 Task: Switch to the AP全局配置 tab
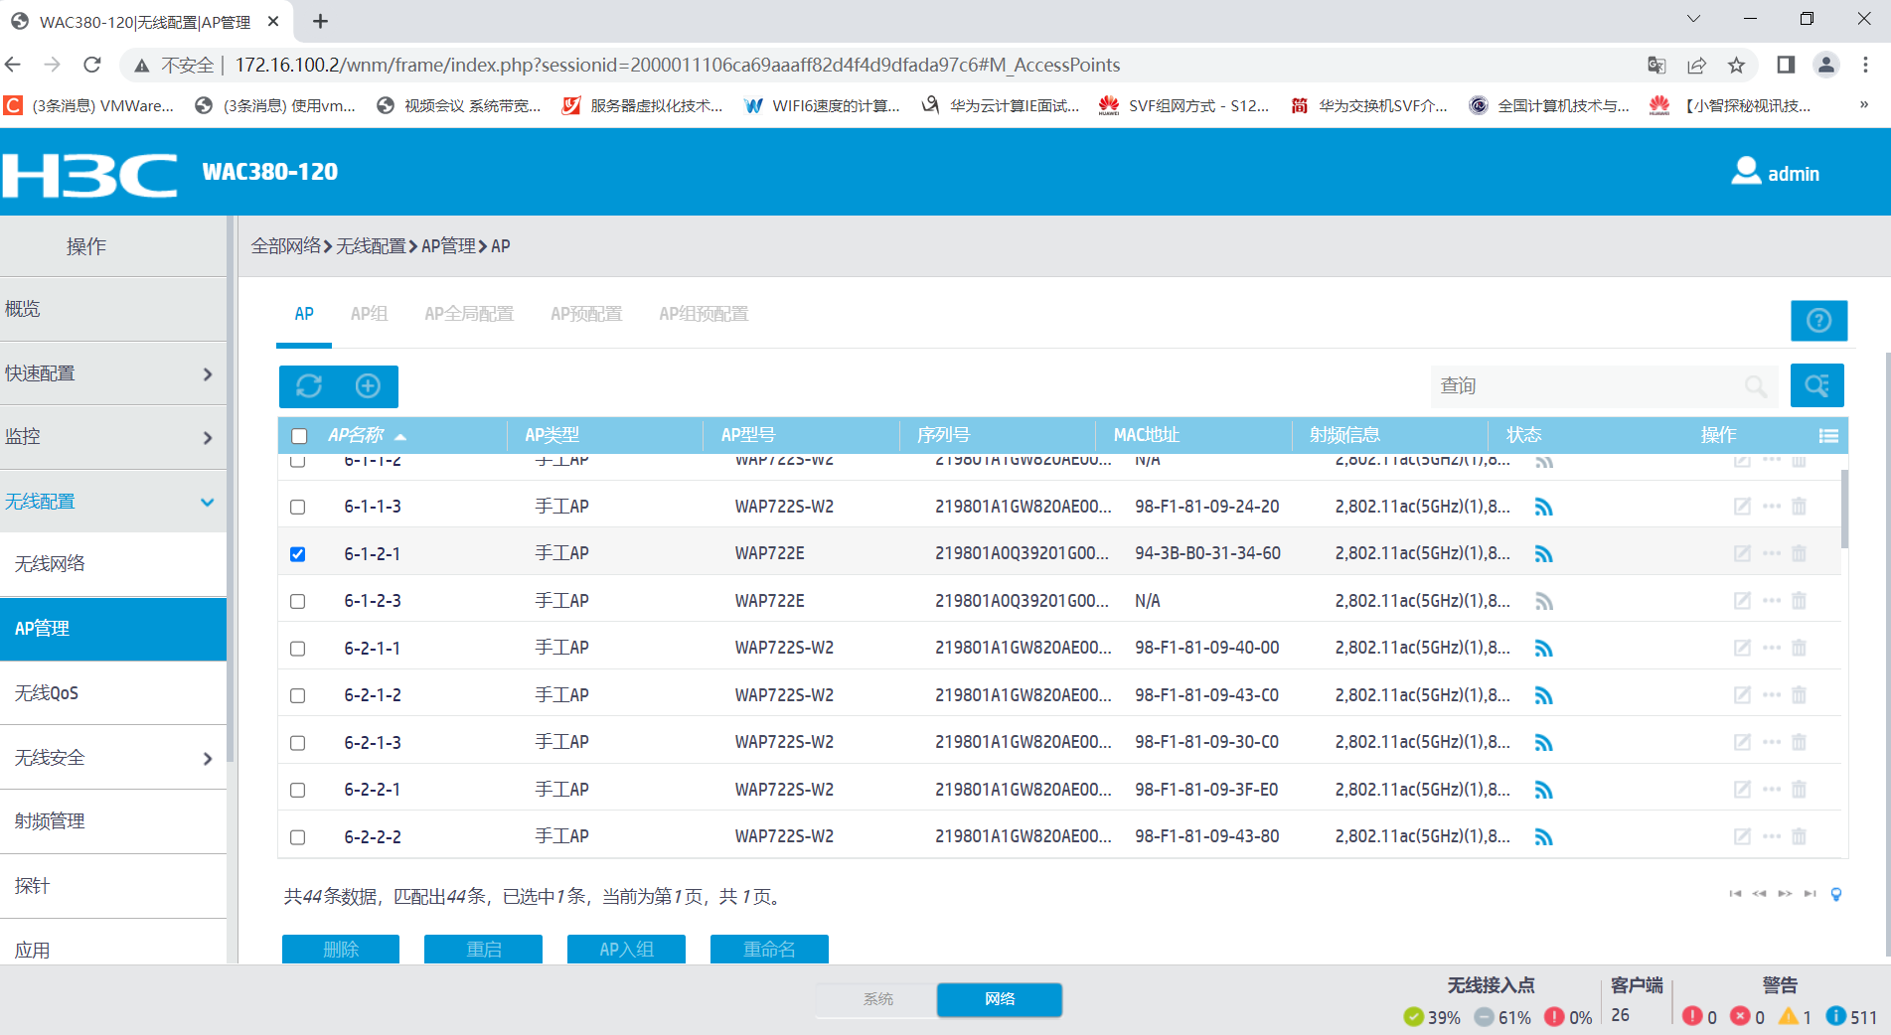[x=469, y=314]
